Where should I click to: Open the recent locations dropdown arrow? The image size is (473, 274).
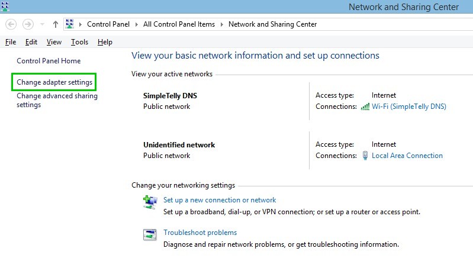[x=42, y=24]
